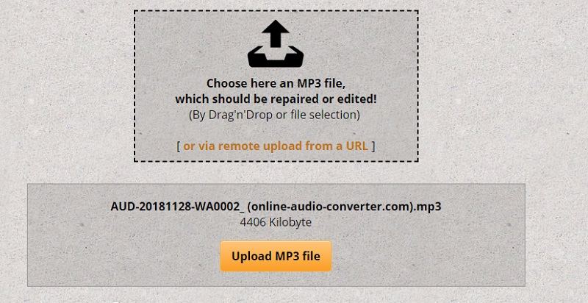
Task: Click 'which should be repaired or edited!' text
Action: coord(276,99)
